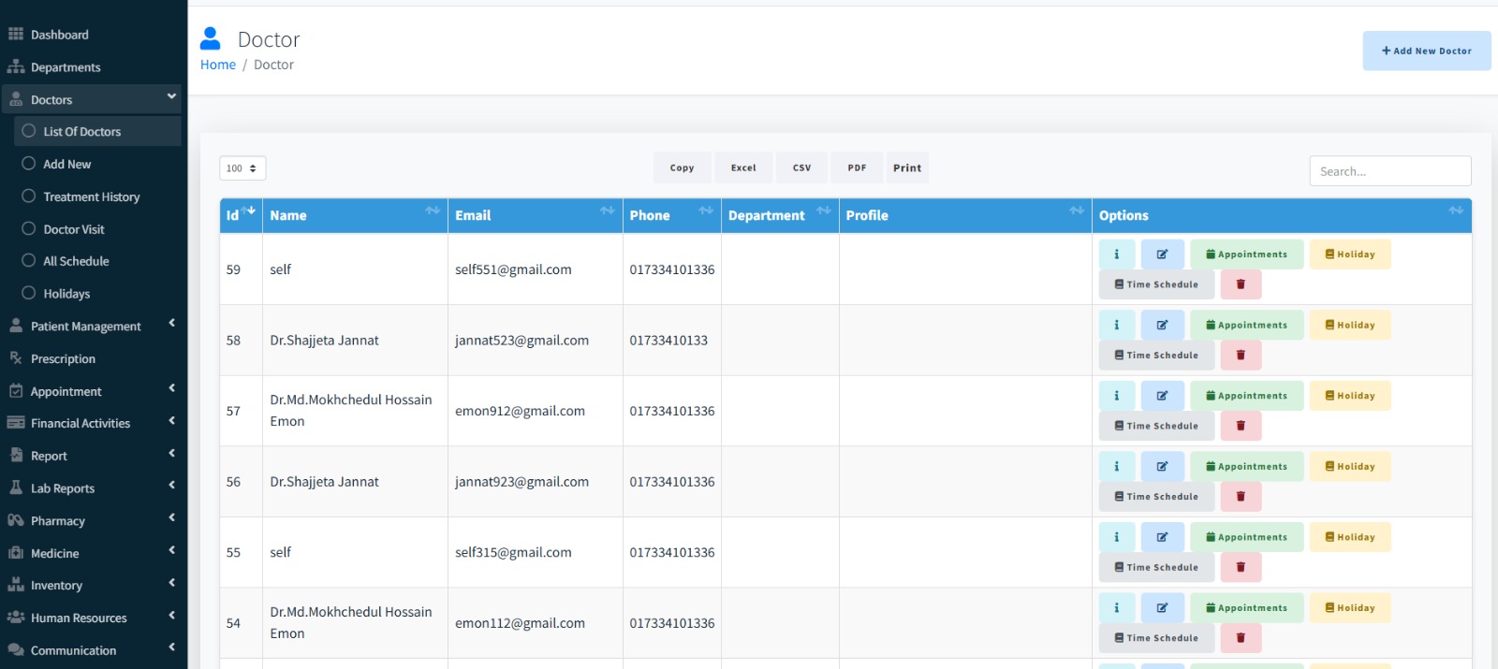1498x669 pixels.
Task: Select the Treatment History circle option
Action: point(29,196)
